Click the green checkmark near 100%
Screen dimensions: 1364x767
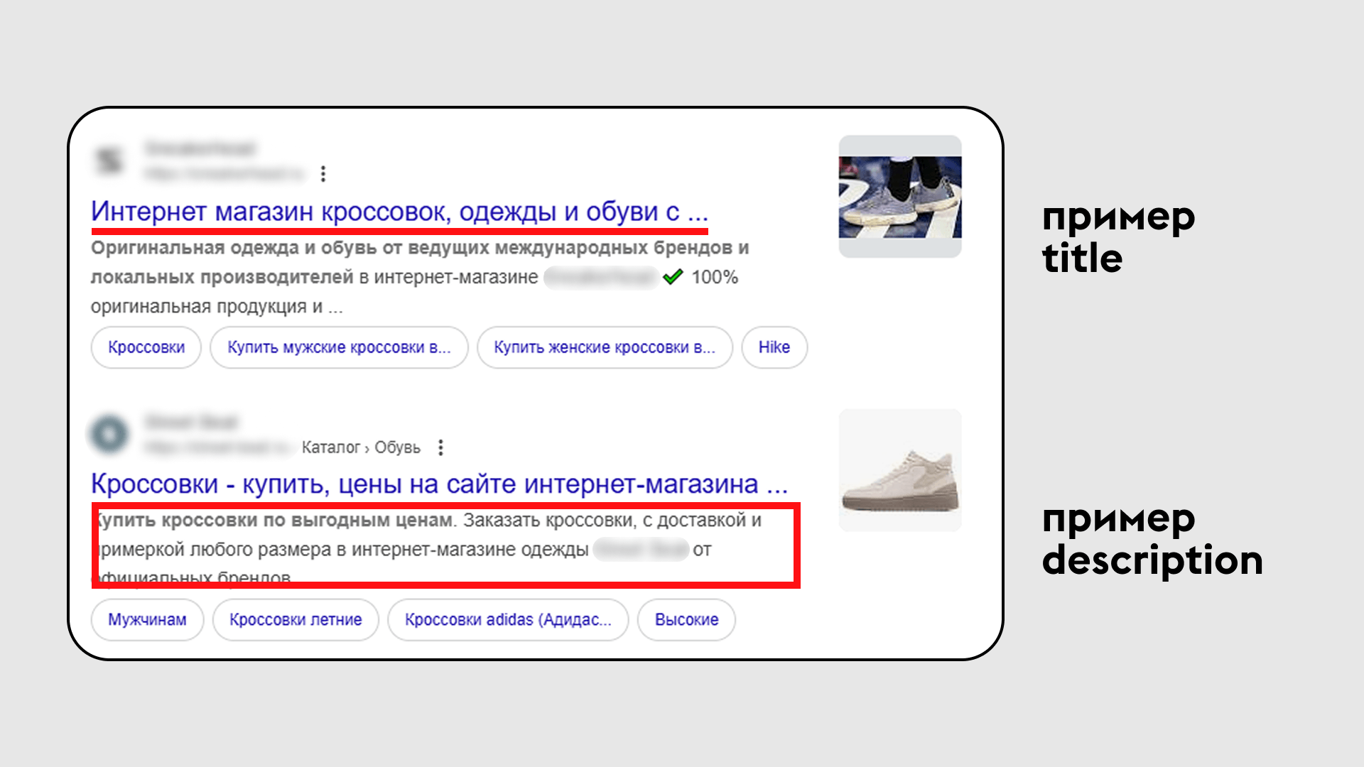pyautogui.click(x=673, y=277)
